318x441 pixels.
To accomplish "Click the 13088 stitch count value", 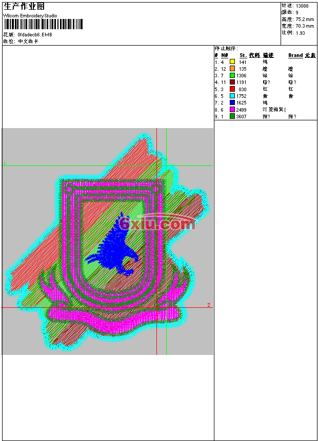I will (303, 6).
